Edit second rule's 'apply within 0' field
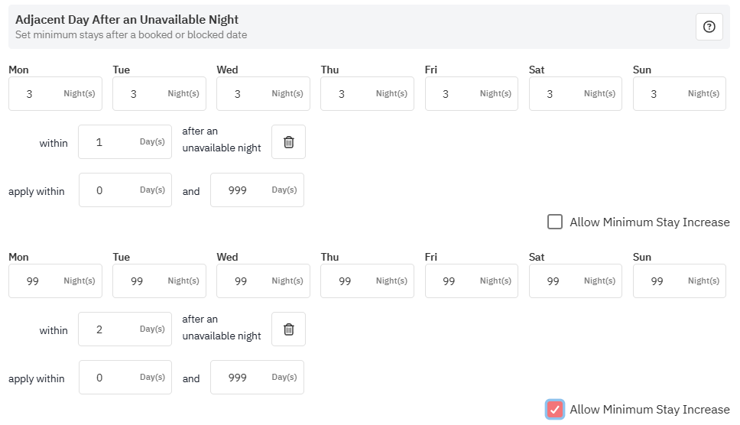The image size is (740, 425). (125, 378)
